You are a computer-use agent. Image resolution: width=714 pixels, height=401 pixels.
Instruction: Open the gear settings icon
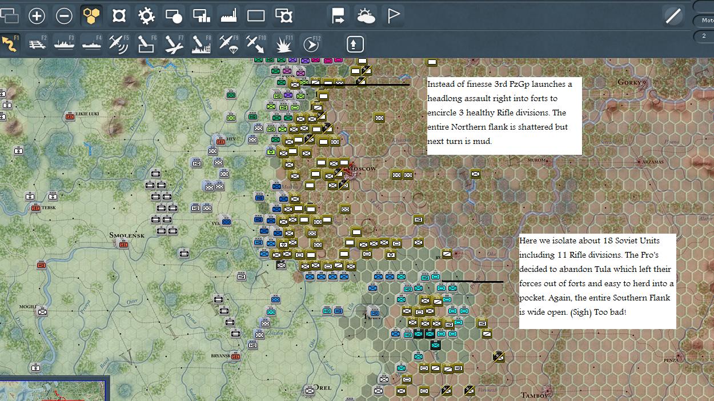click(146, 16)
